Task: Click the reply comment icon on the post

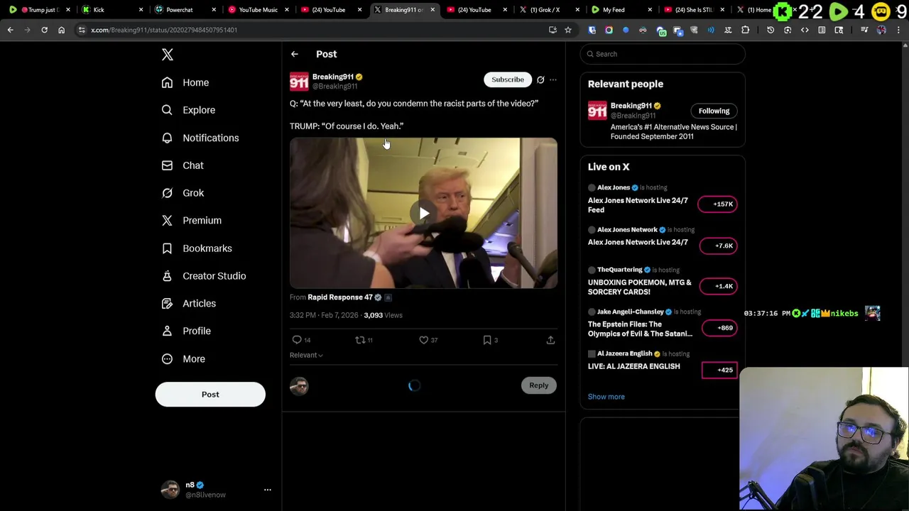Action: pos(297,340)
